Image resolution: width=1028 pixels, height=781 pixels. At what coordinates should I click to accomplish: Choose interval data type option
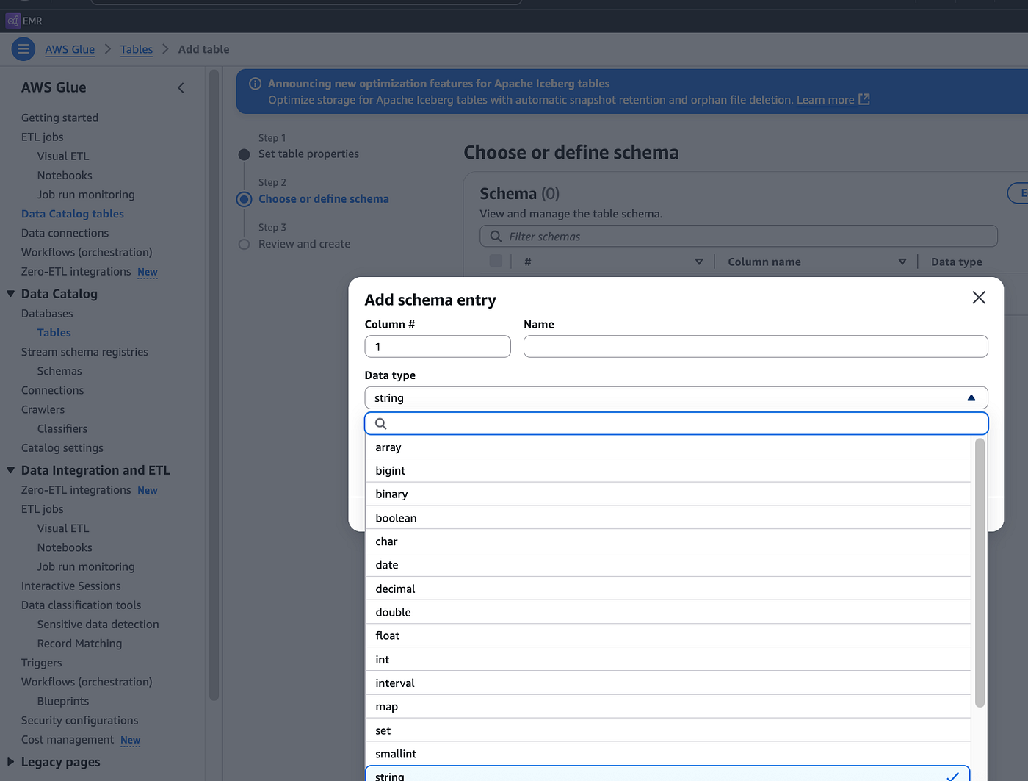click(x=668, y=683)
